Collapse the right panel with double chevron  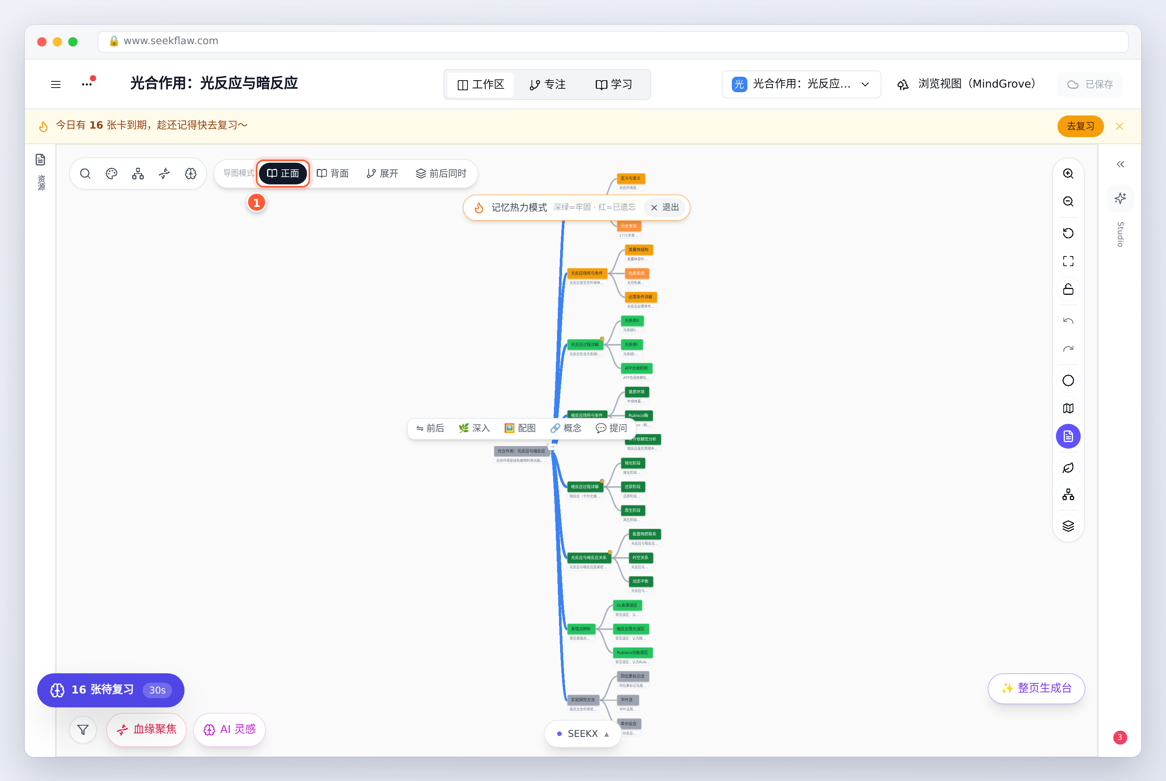pyautogui.click(x=1120, y=164)
